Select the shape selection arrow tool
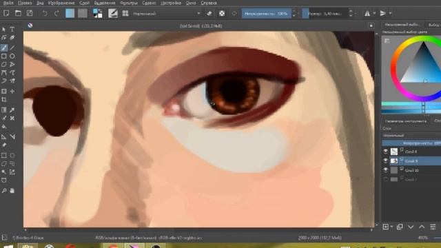This screenshot has width=441, height=248. click(x=4, y=29)
